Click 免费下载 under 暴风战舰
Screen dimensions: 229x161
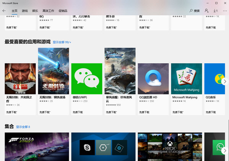click(x=111, y=112)
